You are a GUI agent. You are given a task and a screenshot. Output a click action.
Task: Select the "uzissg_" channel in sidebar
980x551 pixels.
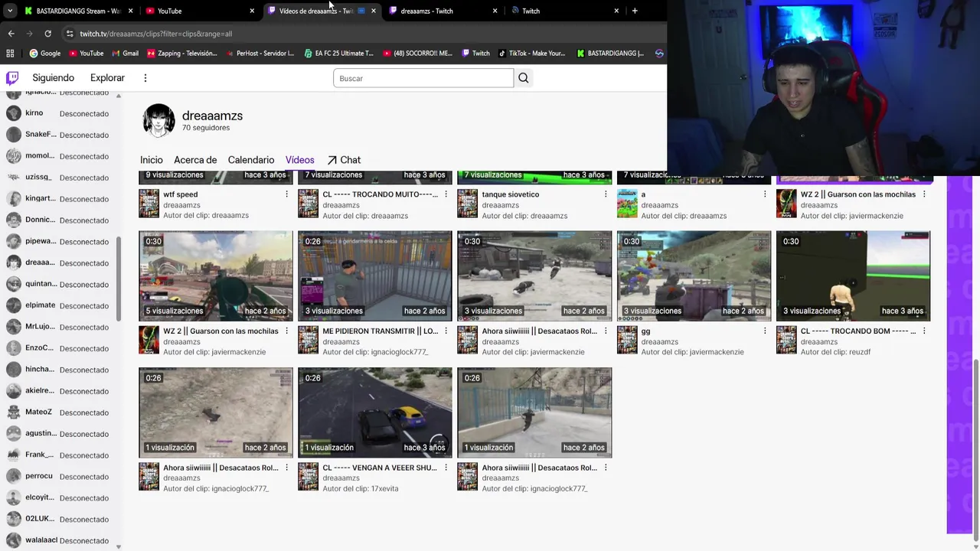coord(60,178)
